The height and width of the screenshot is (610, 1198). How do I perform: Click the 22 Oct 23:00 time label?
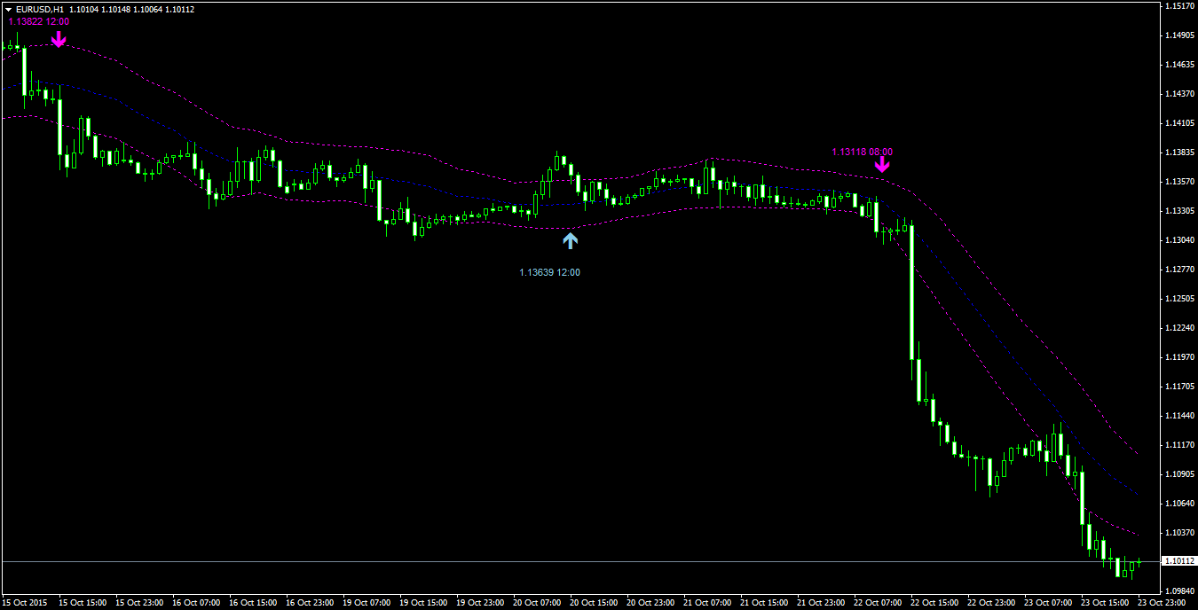[x=991, y=602]
